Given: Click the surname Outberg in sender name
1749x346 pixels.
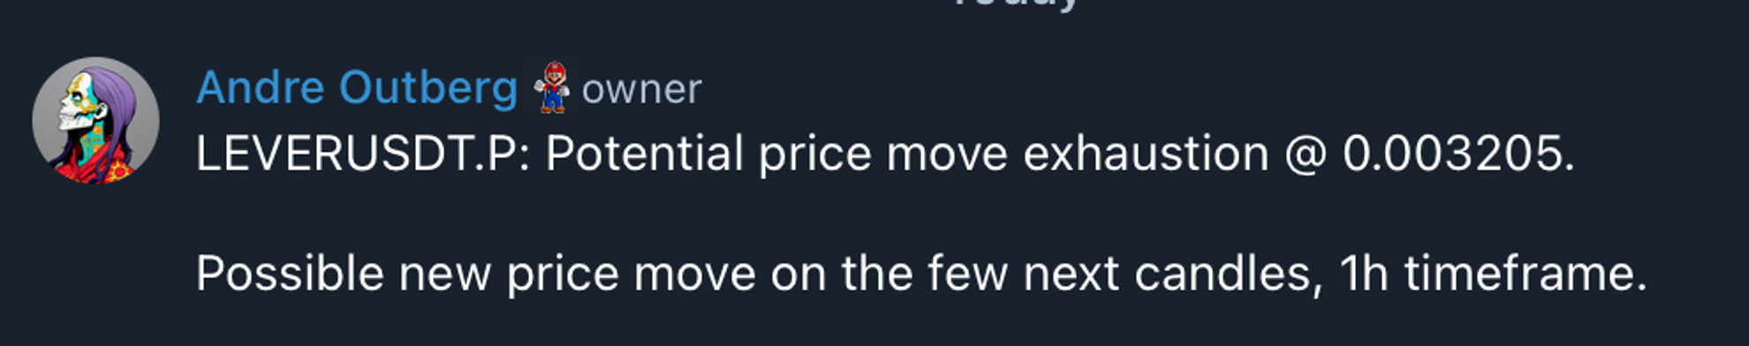Looking at the screenshot, I should (428, 89).
